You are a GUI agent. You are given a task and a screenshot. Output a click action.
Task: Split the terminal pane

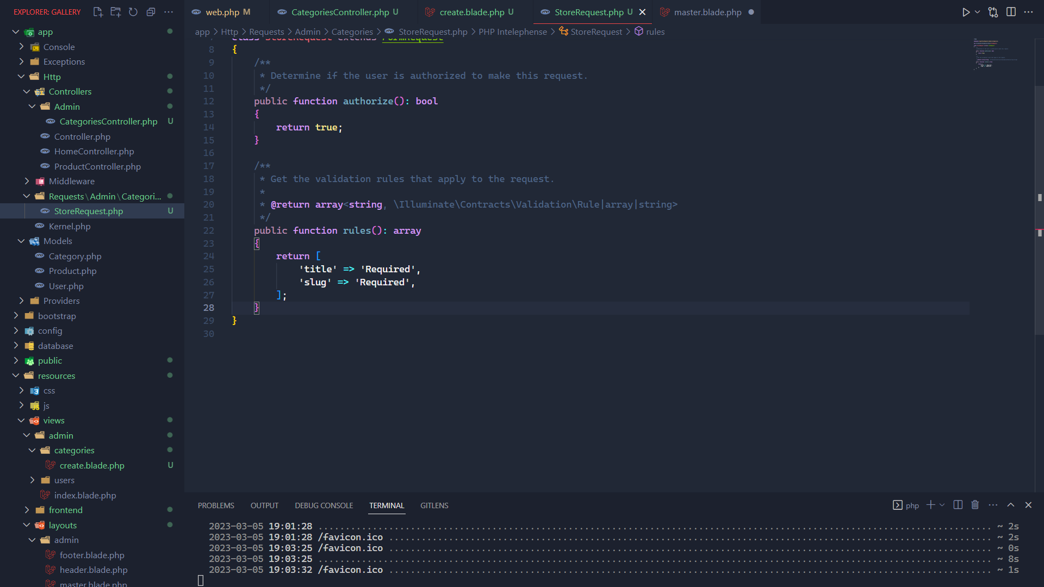pyautogui.click(x=958, y=505)
